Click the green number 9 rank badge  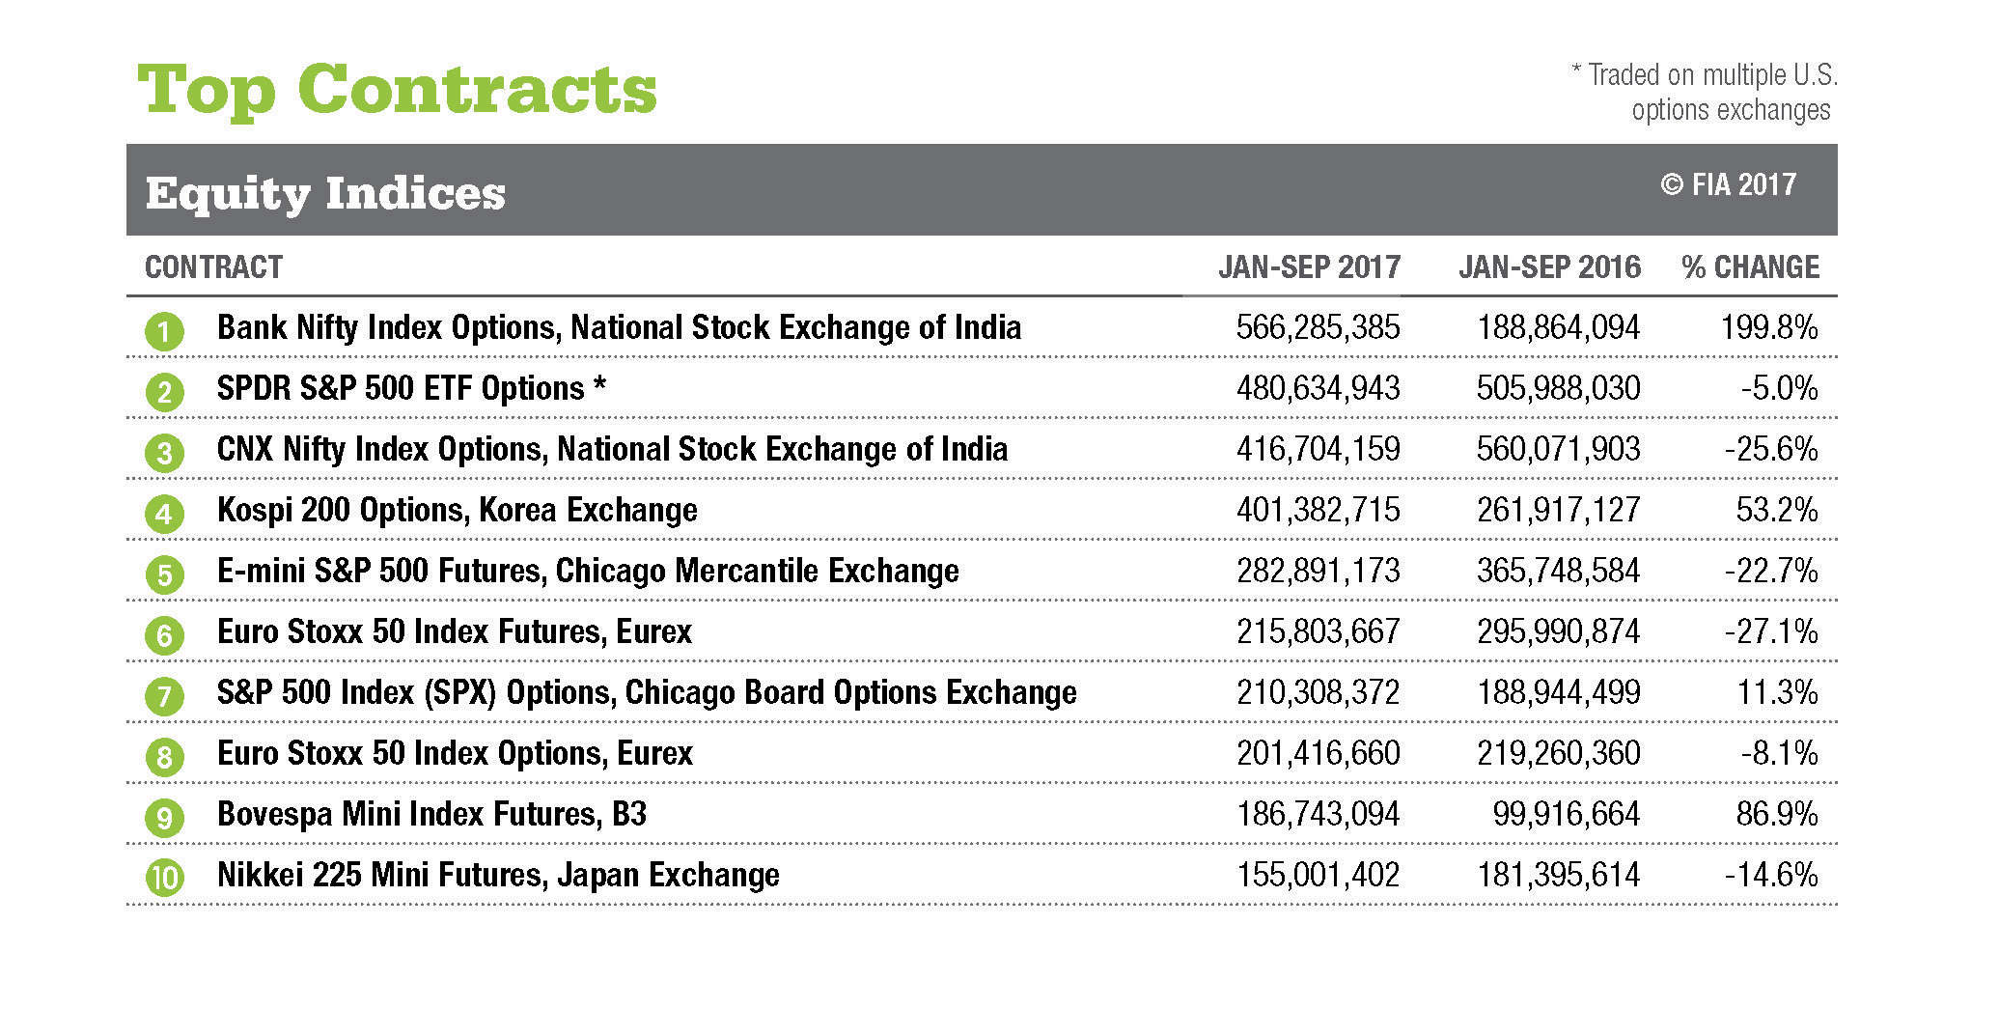(x=164, y=818)
